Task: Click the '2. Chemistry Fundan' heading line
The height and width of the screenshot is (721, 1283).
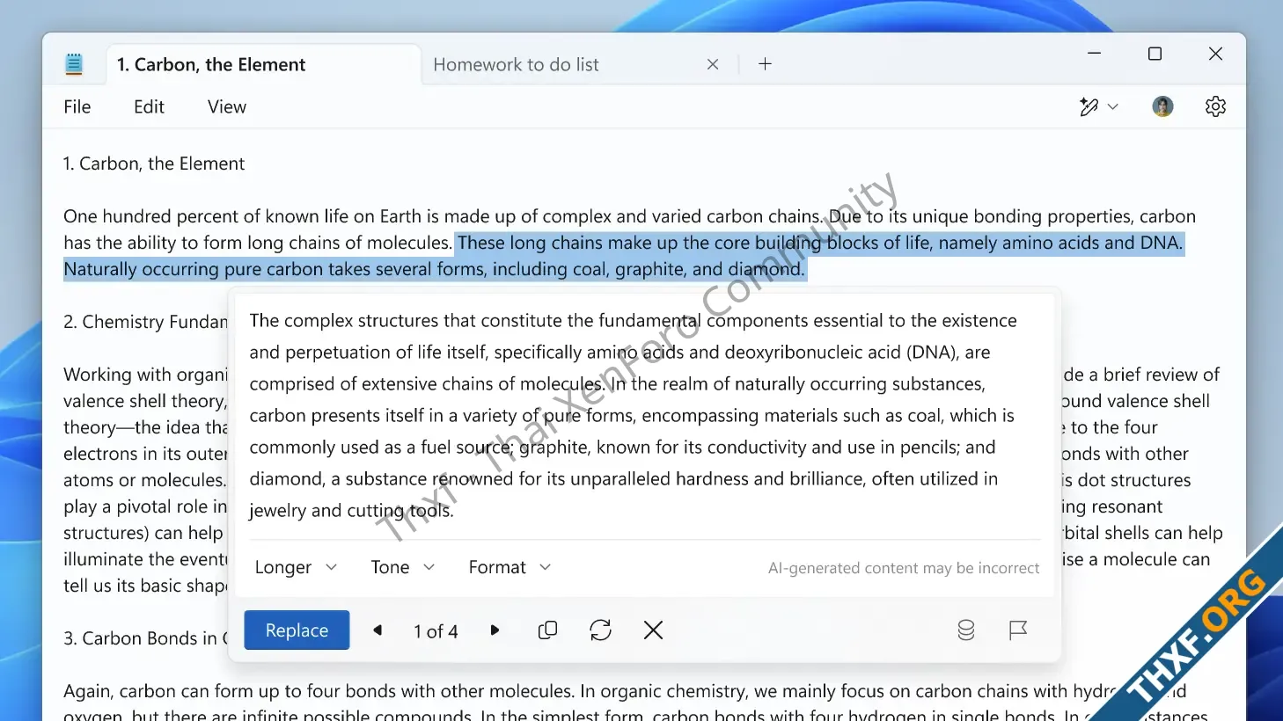Action: [x=145, y=322]
